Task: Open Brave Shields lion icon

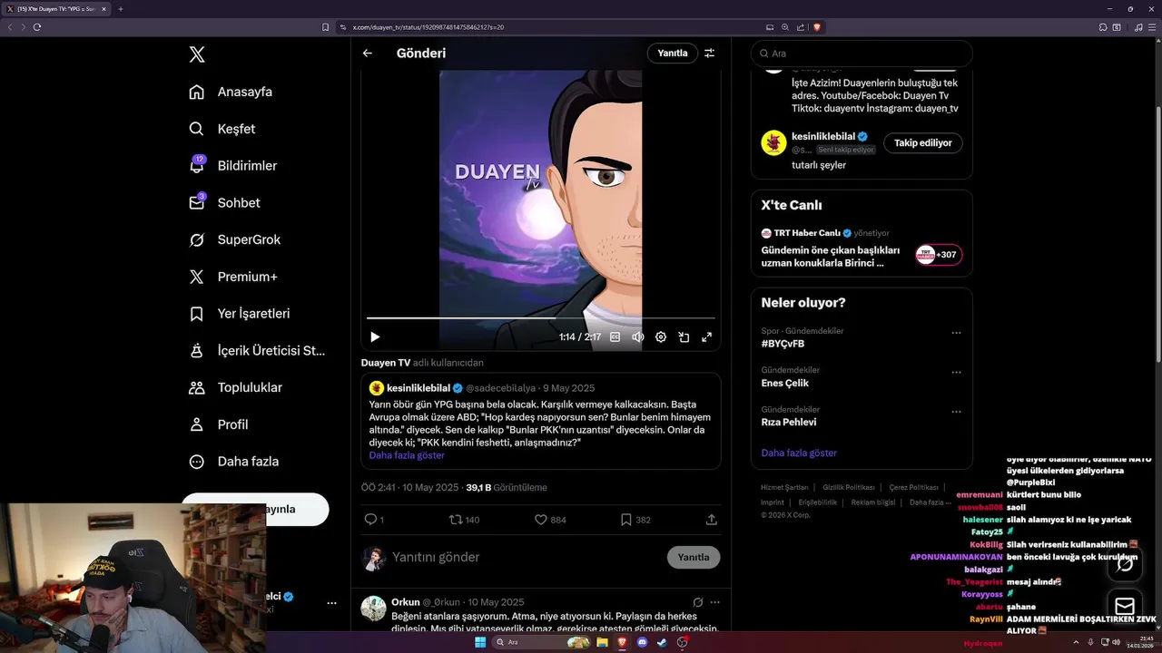Action: pos(817,27)
